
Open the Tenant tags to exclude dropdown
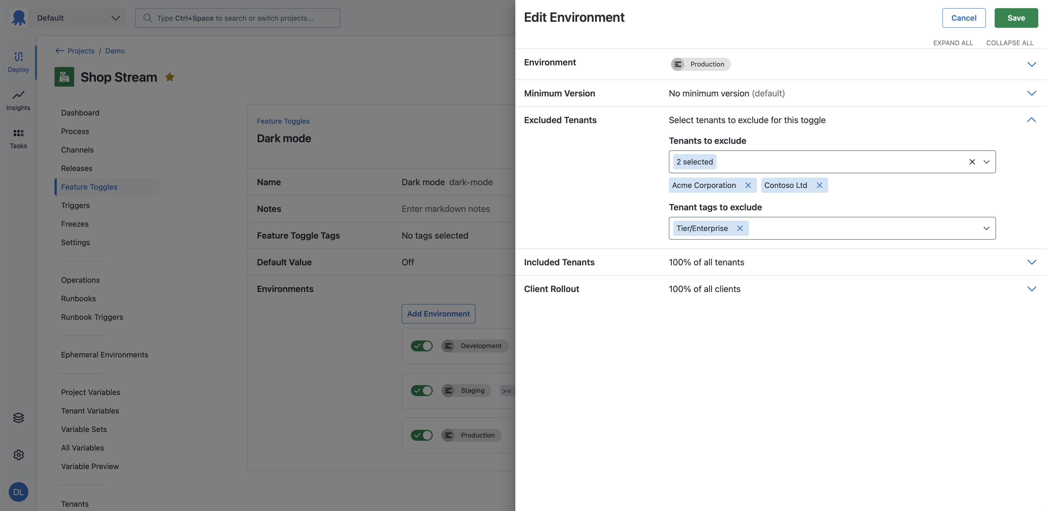pos(986,228)
